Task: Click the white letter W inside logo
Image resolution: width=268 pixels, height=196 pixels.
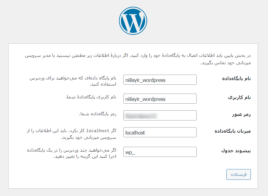Action: (x=133, y=22)
